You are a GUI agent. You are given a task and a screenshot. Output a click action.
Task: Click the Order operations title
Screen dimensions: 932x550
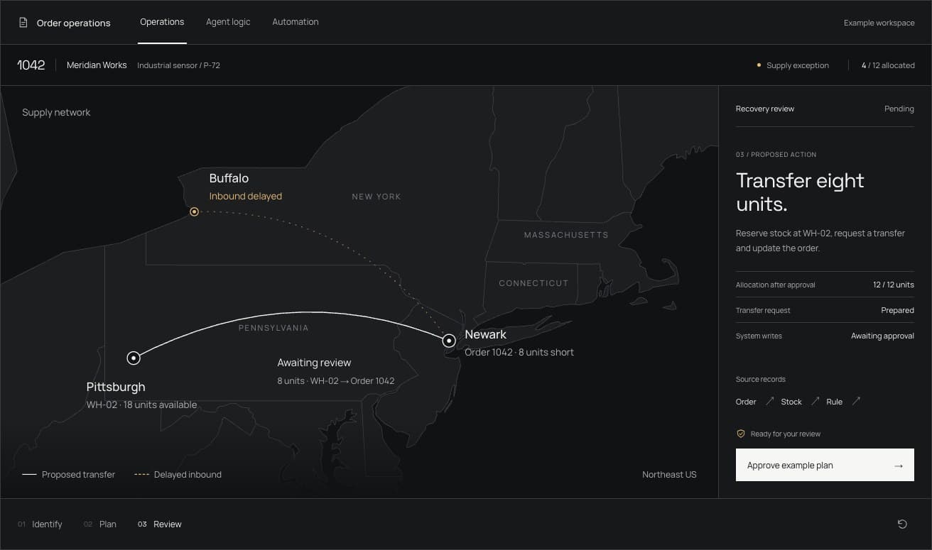click(x=74, y=23)
